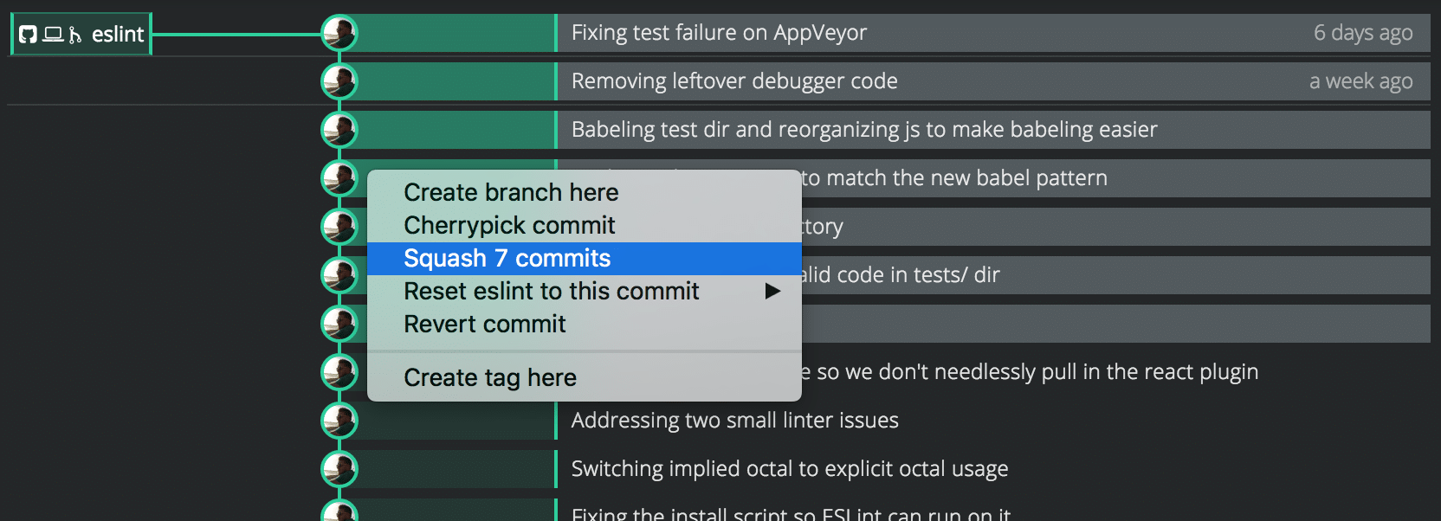Select 'Squash 7 commits' from the menu
Screen dimensions: 1441x521
point(507,257)
